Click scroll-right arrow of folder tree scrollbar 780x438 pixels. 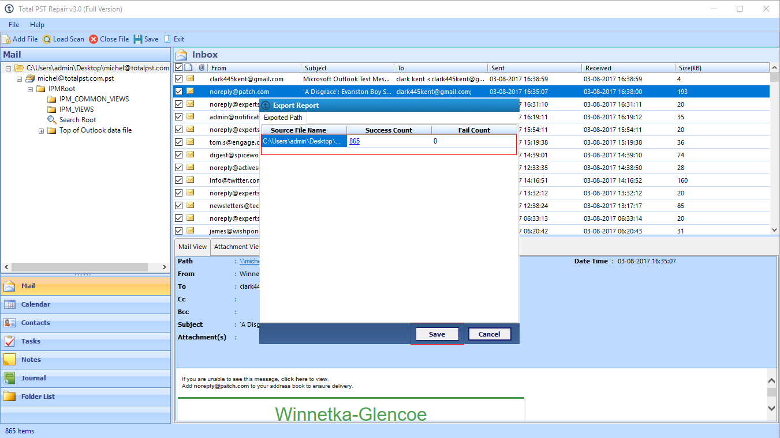pos(165,267)
